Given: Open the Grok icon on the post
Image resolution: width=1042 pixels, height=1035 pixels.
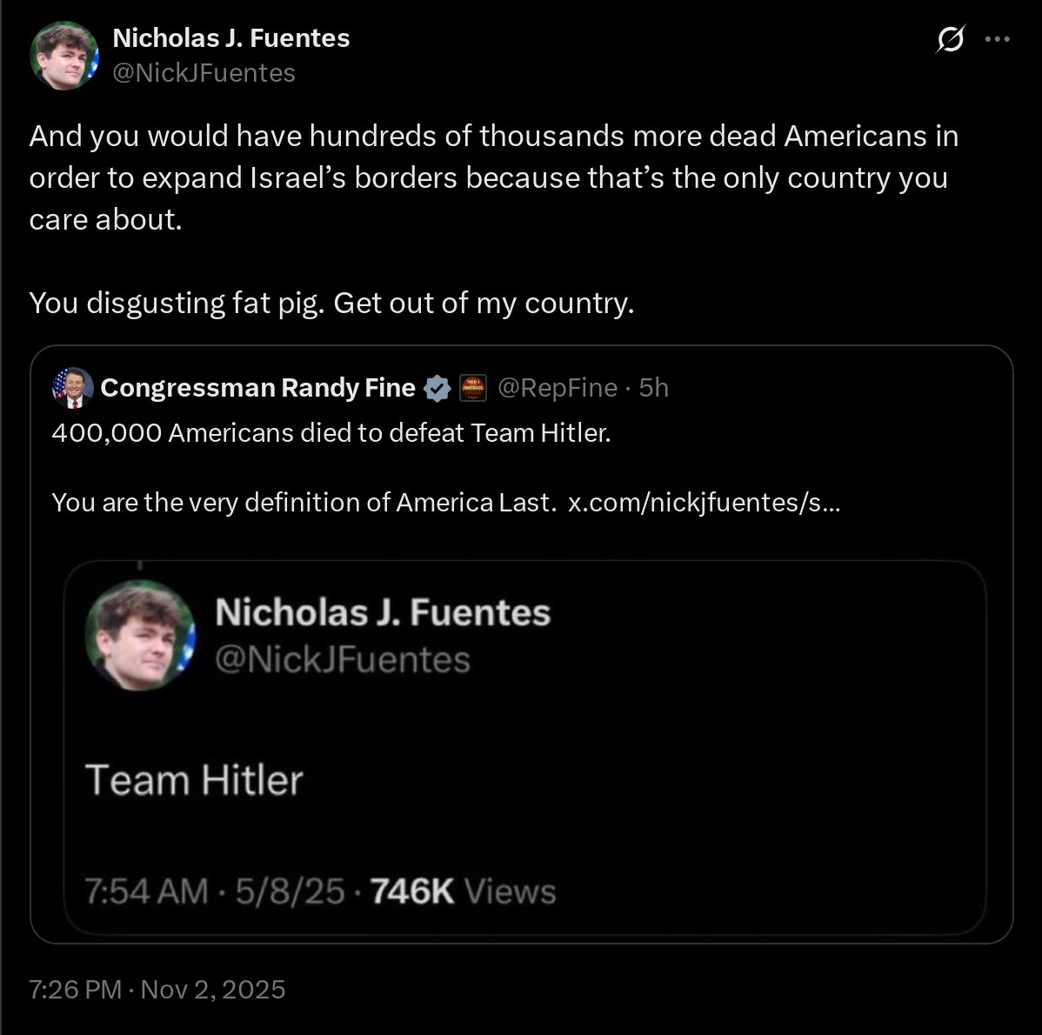Looking at the screenshot, I should click(951, 41).
